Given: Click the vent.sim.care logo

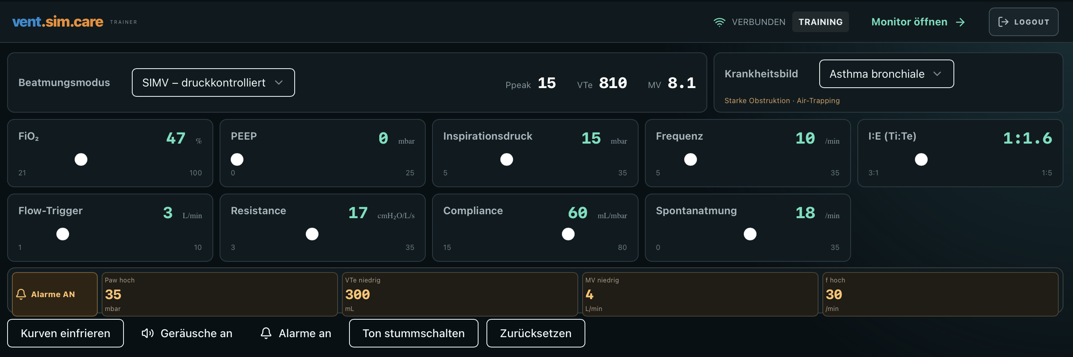Looking at the screenshot, I should [x=58, y=22].
